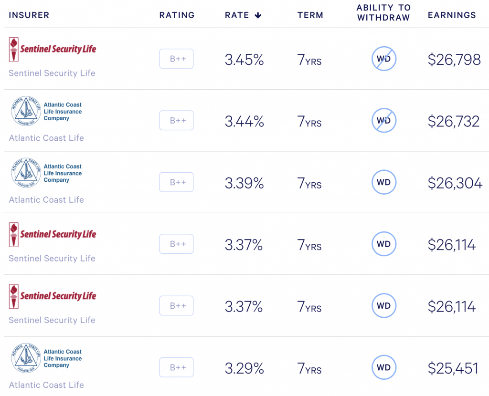Open the Atlantic Coast Life company link
Screen dimensions: 489x396
coord(46,138)
